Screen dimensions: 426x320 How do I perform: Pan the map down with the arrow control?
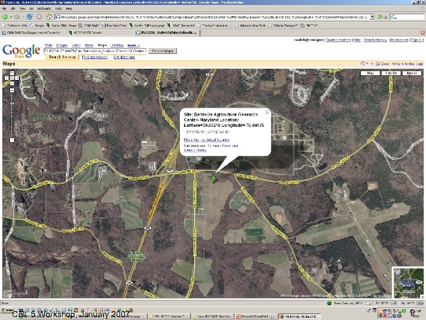[x=12, y=84]
